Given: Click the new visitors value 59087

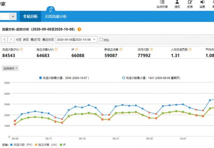Looking at the screenshot, I should 111,55.
